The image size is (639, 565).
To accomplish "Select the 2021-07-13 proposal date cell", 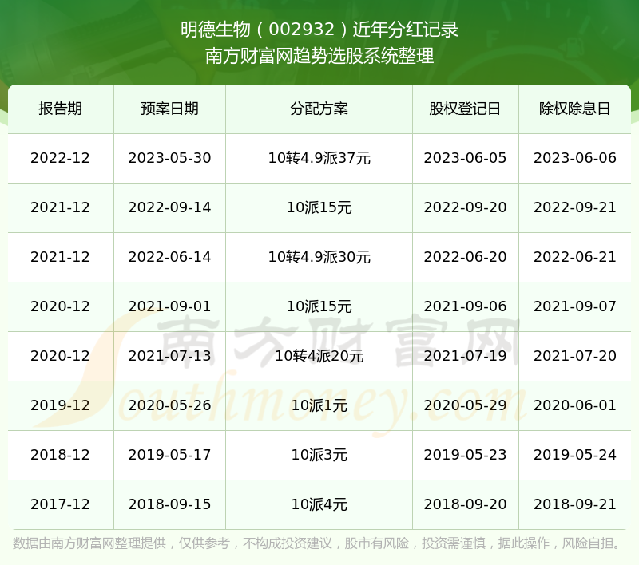I will click(169, 356).
